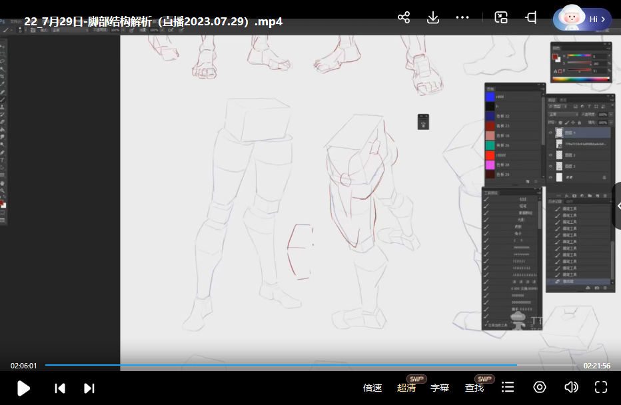Click the Hi assistant avatar button
Viewport: 621px width, 405px height.
pos(582,19)
